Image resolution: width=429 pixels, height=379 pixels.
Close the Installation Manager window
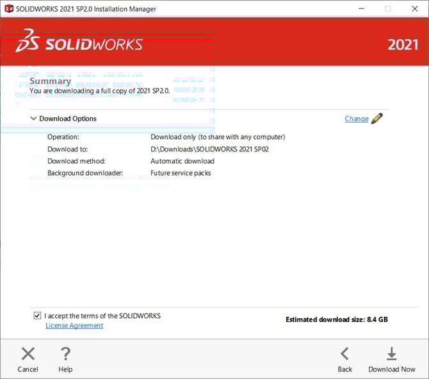413,9
